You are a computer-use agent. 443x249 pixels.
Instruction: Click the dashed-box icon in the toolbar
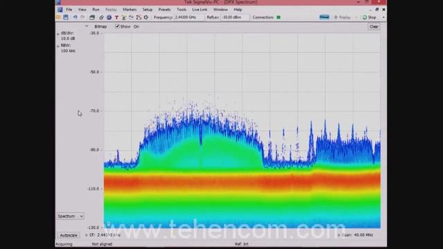(x=138, y=17)
